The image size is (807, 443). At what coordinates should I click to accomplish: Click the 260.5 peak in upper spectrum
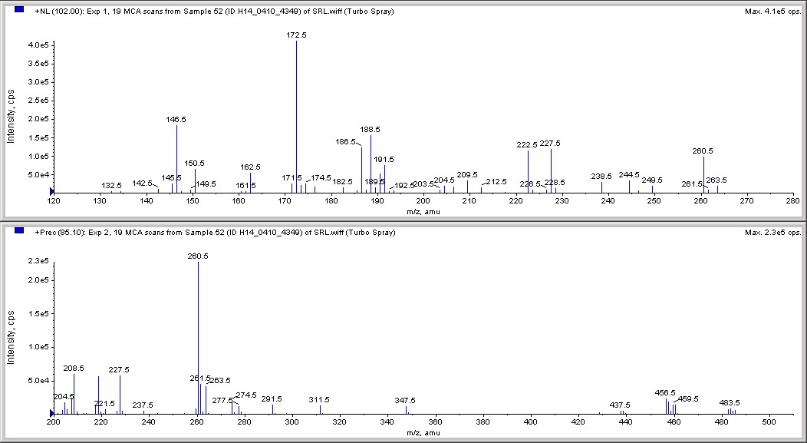click(703, 174)
